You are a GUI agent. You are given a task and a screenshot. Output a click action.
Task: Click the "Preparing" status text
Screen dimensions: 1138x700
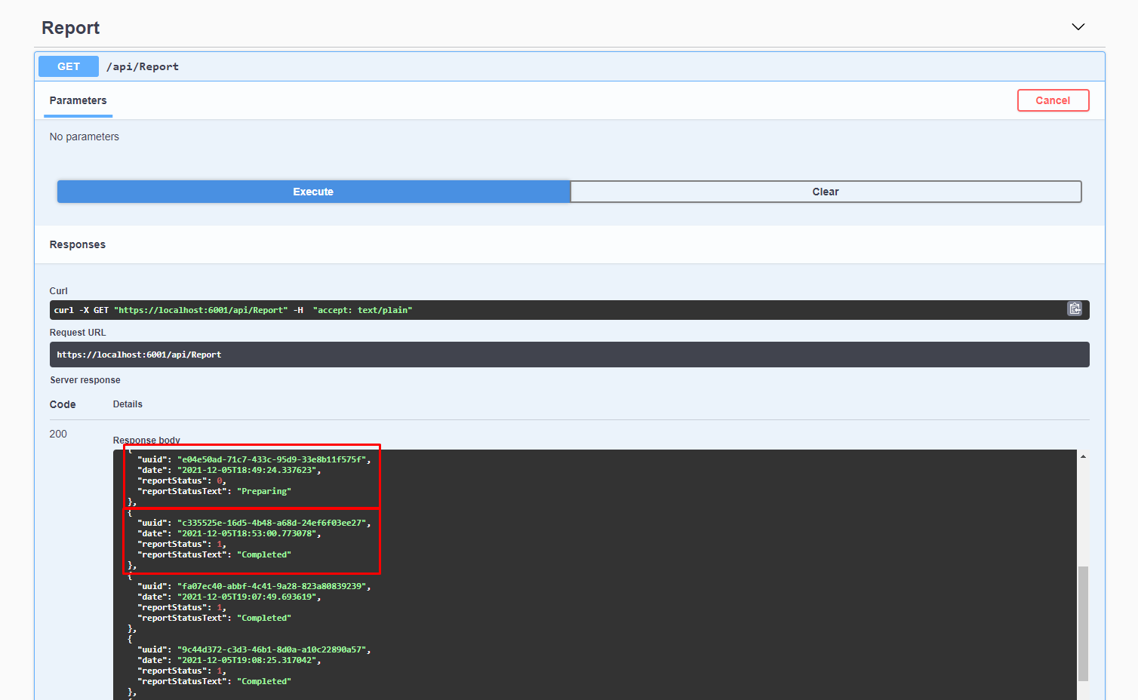click(x=264, y=491)
